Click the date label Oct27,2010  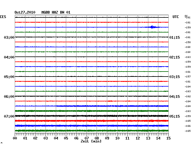coord(25,12)
